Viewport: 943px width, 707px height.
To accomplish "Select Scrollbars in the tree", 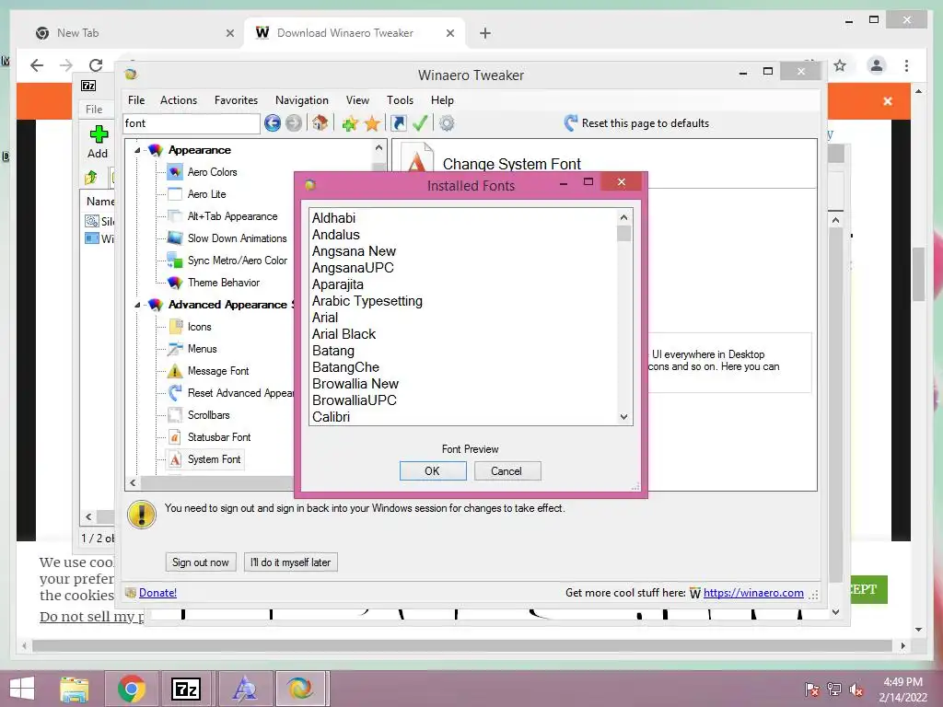I will click(208, 415).
